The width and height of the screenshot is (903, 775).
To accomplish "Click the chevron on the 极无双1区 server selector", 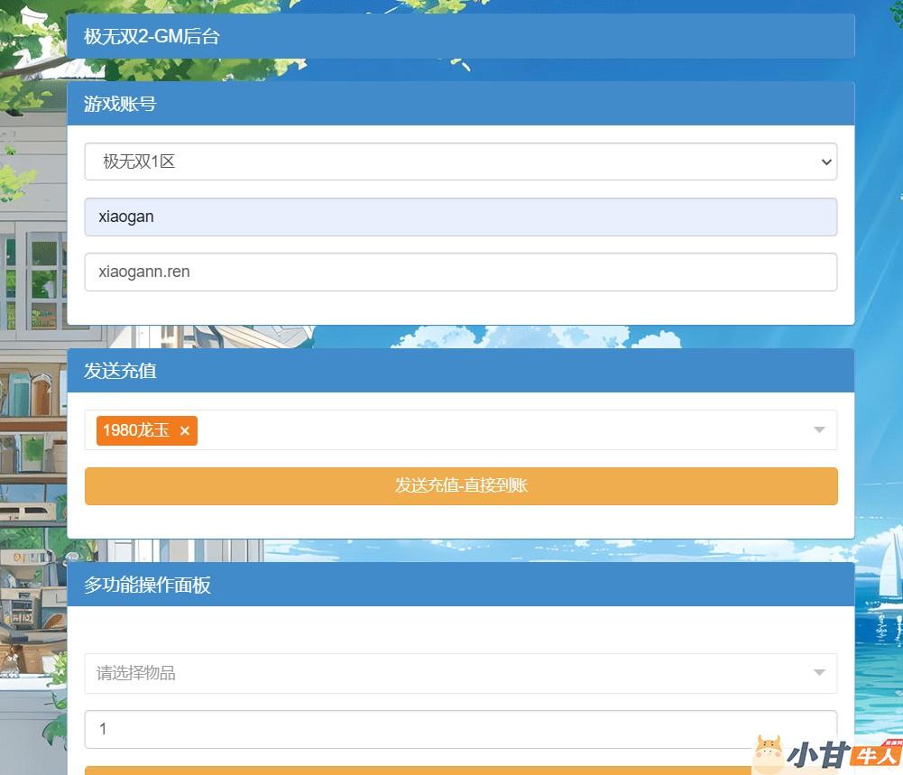I will tap(825, 162).
